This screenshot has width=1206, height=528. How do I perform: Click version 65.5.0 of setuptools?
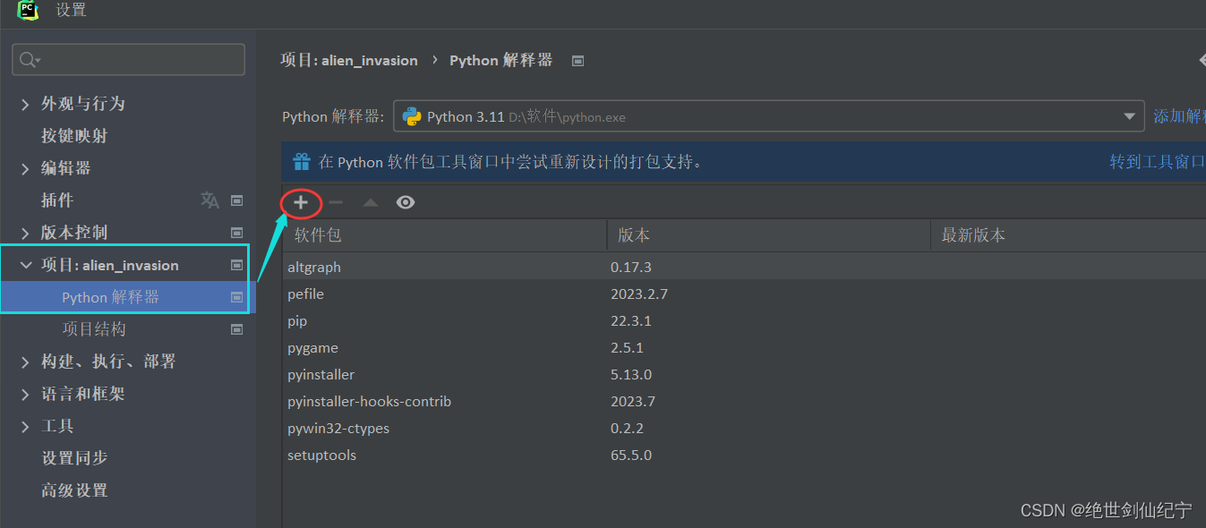[x=630, y=455]
